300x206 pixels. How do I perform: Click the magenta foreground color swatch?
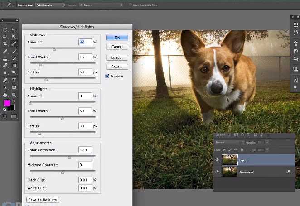point(7,103)
